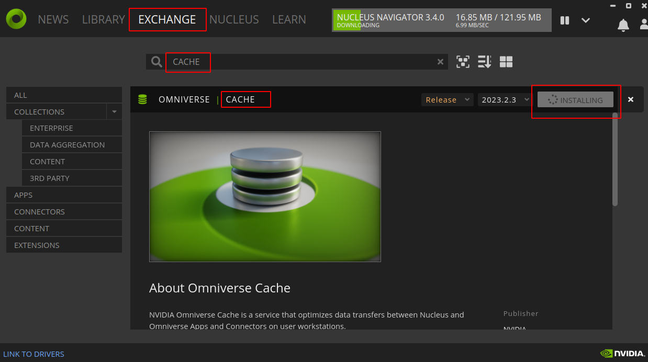648x362 pixels.
Task: Click the 16.85 MB / 121.95 MB text
Action: [498, 17]
